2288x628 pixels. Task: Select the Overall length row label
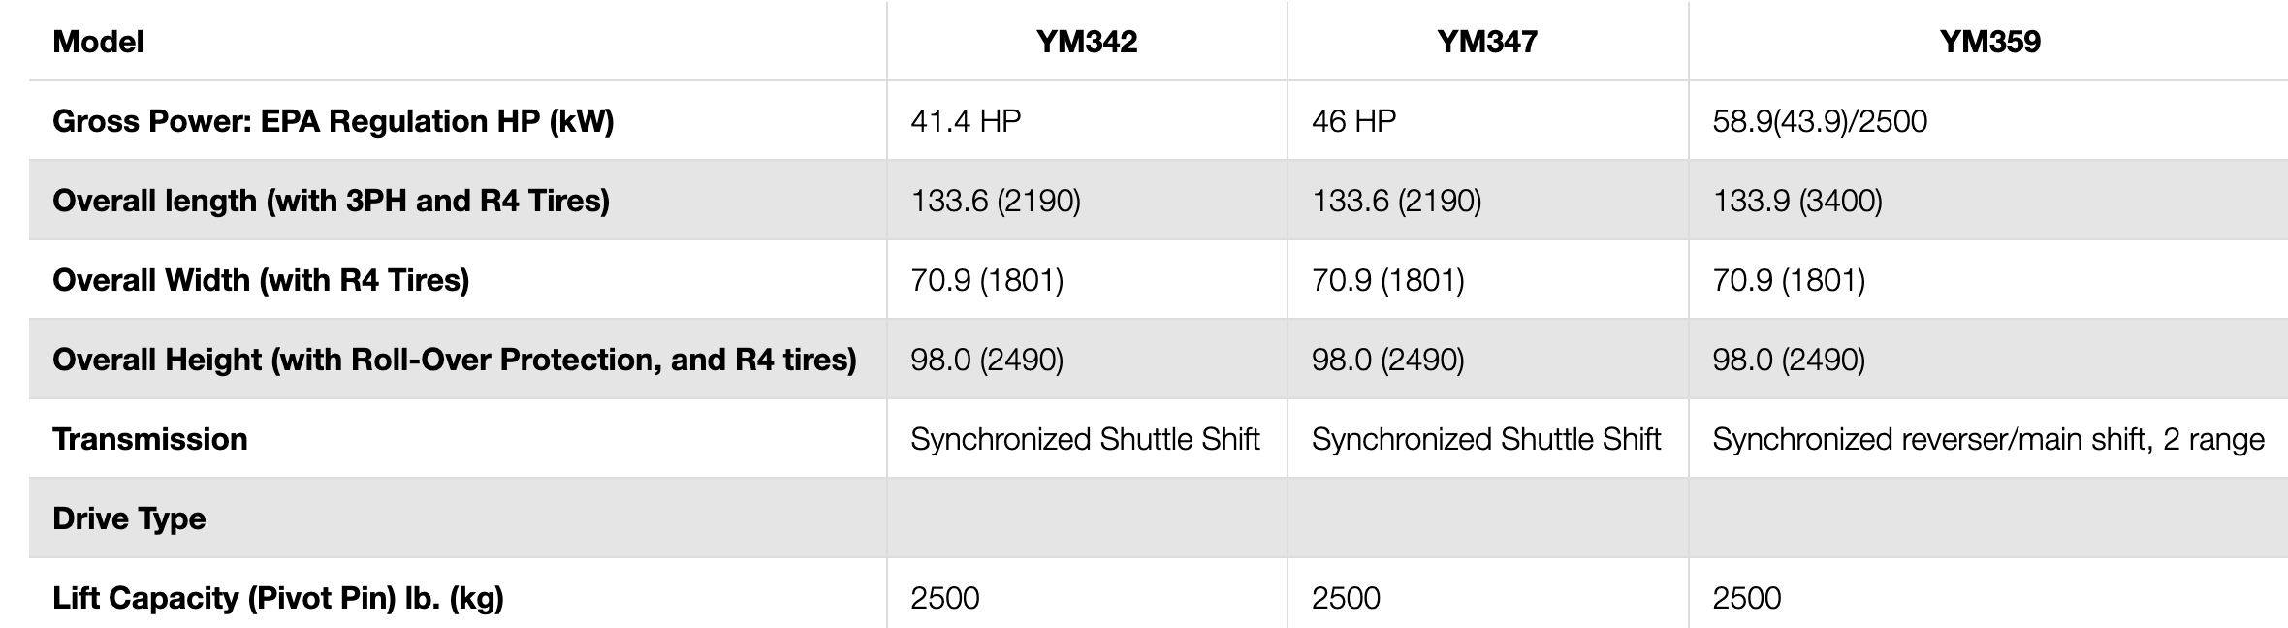coord(331,201)
